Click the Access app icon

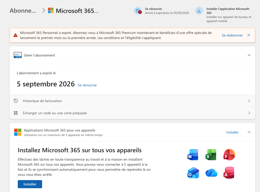click(229, 173)
